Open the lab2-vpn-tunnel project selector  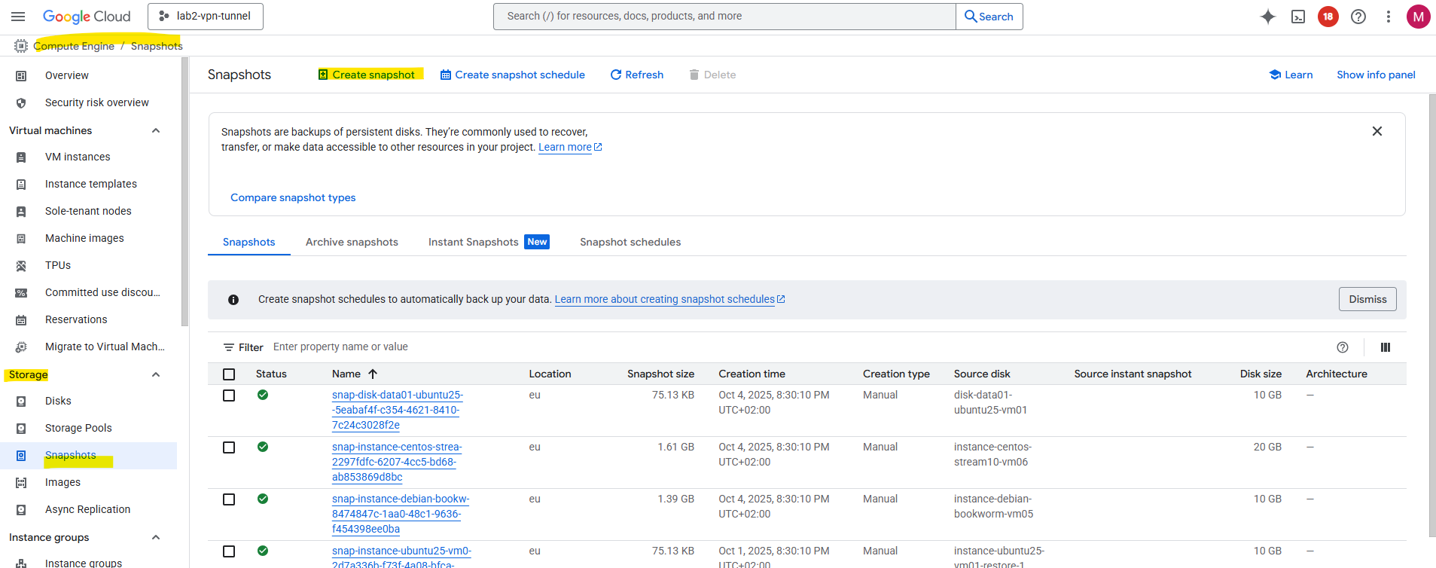206,17
